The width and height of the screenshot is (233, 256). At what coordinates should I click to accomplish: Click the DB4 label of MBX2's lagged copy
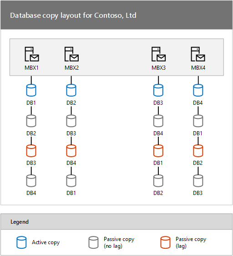pyautogui.click(x=71, y=163)
